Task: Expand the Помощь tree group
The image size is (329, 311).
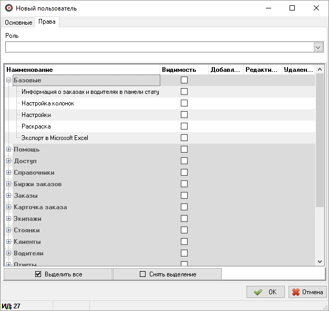Action: click(8, 149)
